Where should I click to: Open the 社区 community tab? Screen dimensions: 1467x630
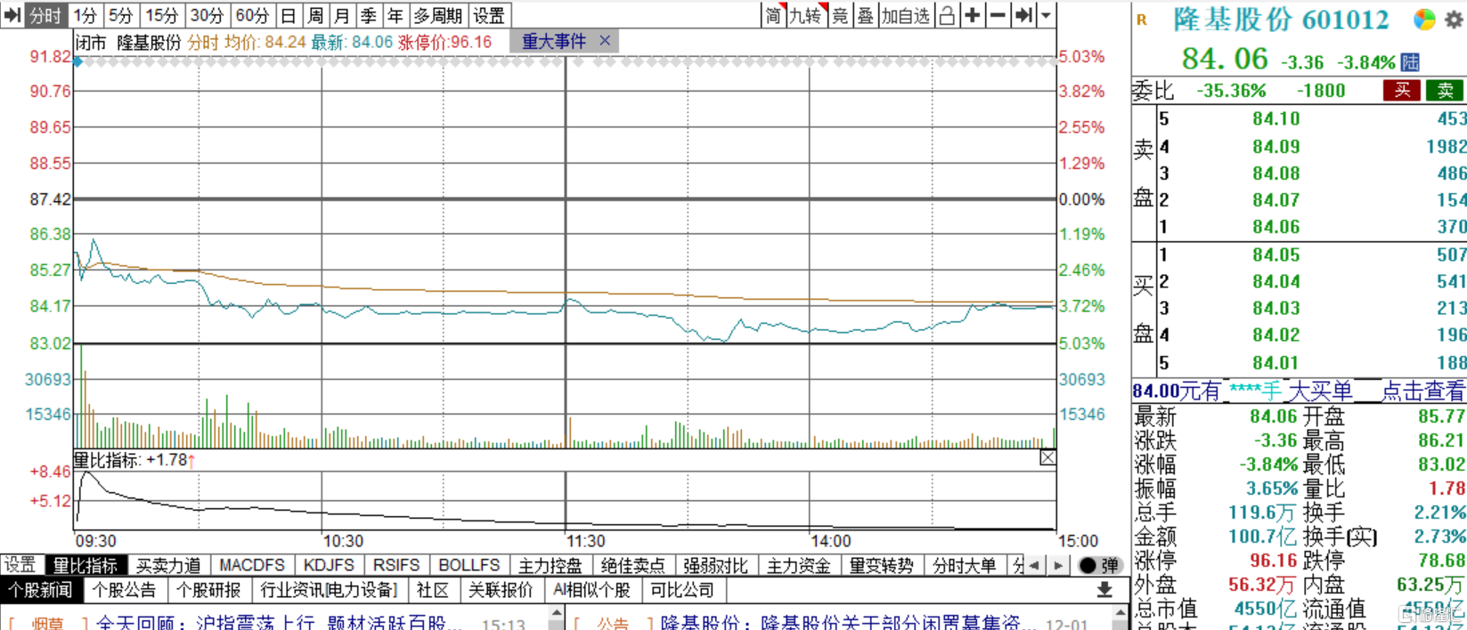(x=433, y=590)
